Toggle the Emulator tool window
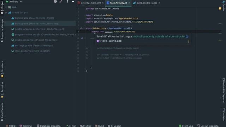The width and height of the screenshot is (226, 127). pyautogui.click(x=224, y=114)
